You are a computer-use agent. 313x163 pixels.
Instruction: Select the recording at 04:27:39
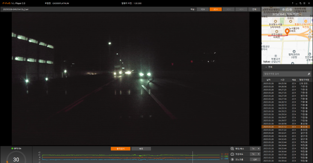point(286,96)
